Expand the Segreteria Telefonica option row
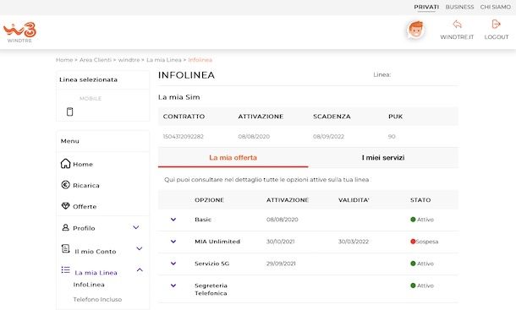Screen dimensions: 516x310 tap(173, 286)
